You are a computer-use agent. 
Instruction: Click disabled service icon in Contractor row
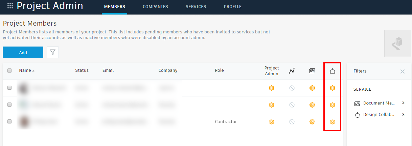tap(292, 122)
